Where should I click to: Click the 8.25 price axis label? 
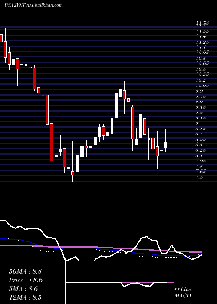pos(201,150)
